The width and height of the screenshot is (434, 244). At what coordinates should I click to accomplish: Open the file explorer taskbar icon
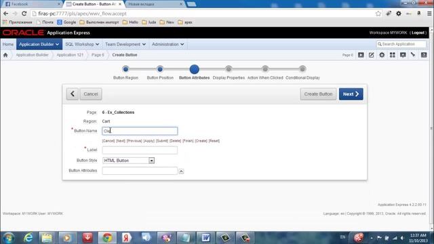click(x=47, y=238)
